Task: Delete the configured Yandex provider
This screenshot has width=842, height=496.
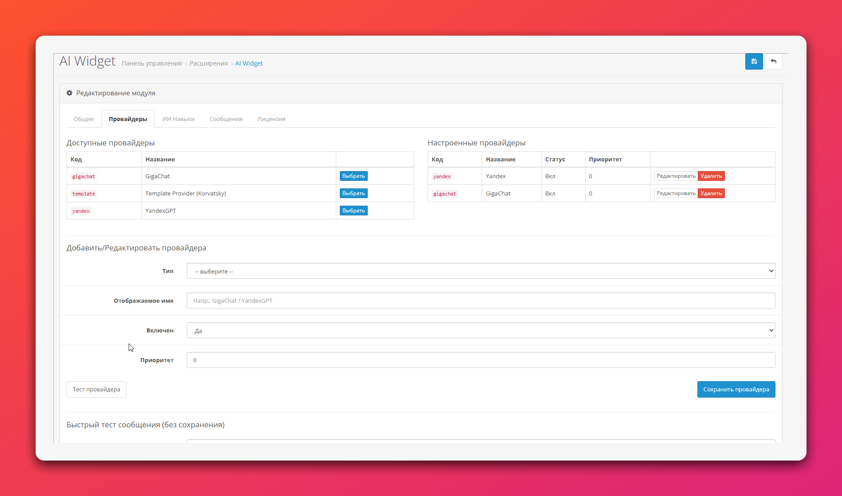Action: [x=711, y=176]
